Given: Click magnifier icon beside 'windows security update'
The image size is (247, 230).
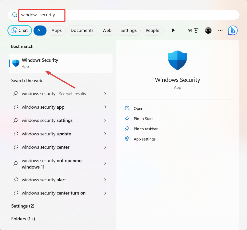Looking at the screenshot, I should (16, 134).
